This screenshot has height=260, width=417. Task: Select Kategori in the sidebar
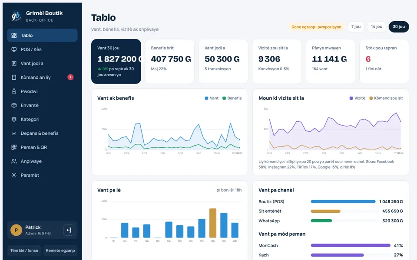coord(42,119)
